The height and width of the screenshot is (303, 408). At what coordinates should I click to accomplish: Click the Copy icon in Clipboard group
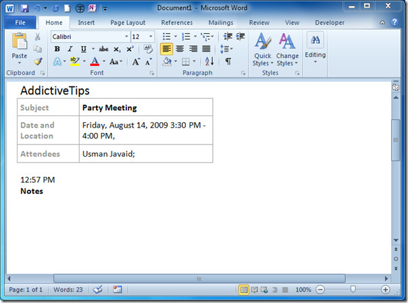pos(38,49)
